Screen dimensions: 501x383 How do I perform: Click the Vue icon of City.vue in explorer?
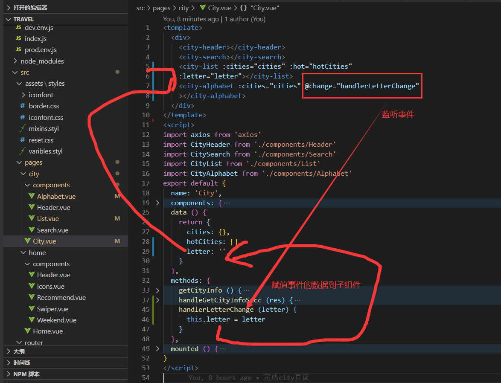click(x=27, y=241)
